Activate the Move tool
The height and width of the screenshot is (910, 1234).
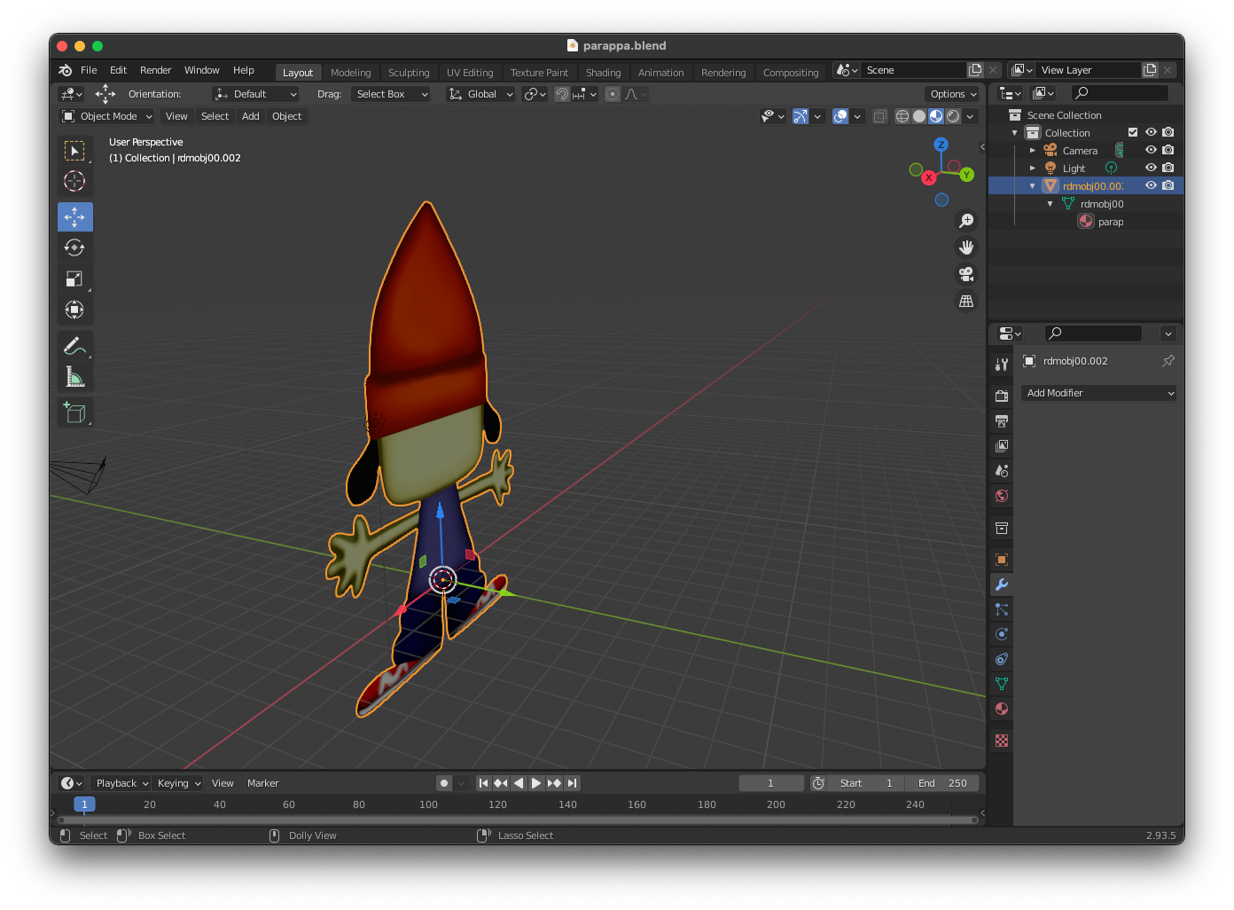coord(74,216)
